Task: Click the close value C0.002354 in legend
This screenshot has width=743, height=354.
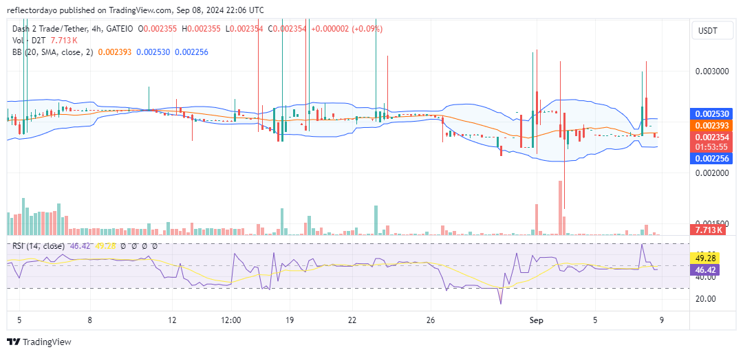Action: 288,29
